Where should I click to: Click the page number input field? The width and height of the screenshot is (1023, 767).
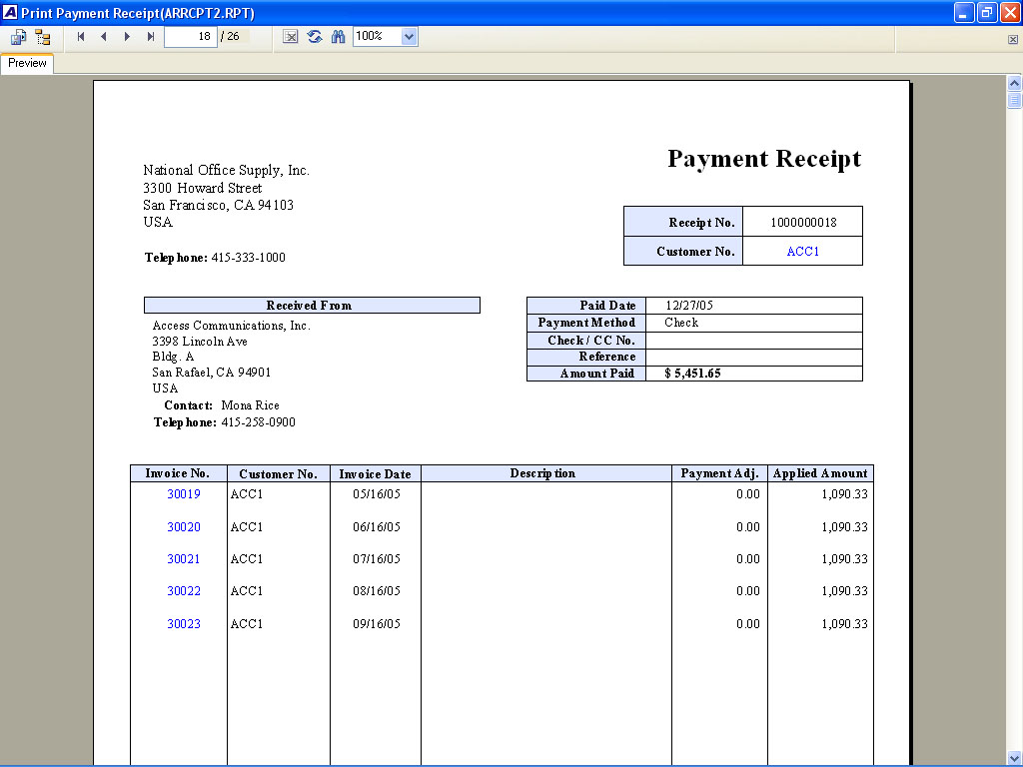click(x=190, y=37)
